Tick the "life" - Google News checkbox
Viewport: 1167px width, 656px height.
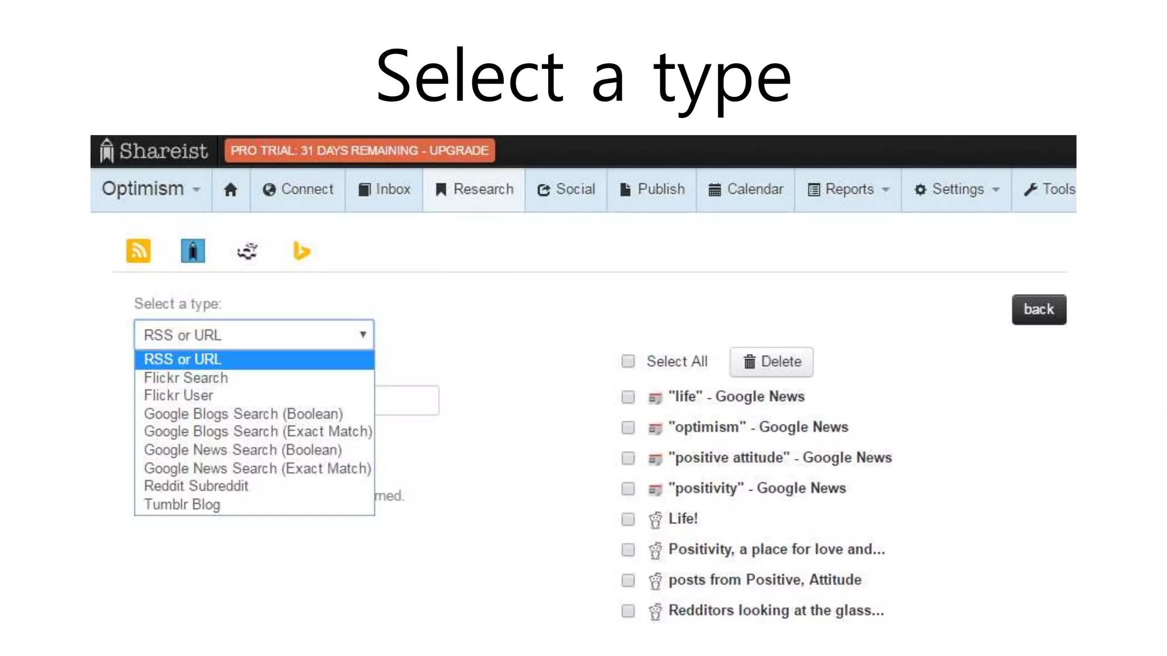[x=628, y=397]
